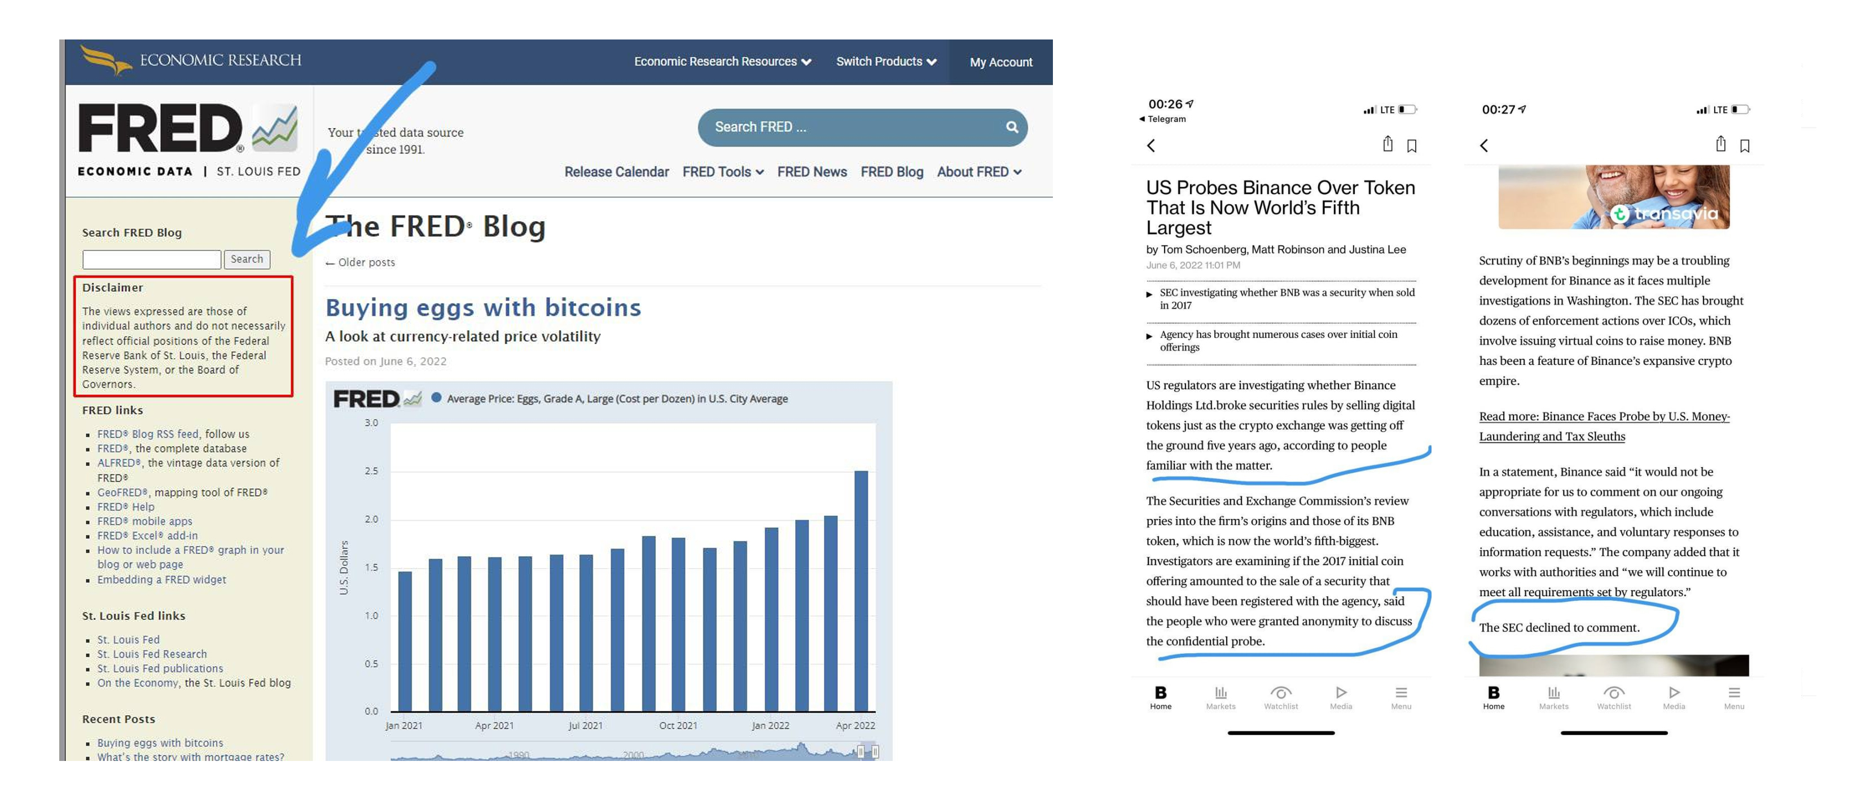This screenshot has width=1857, height=801.
Task: Tap bookmark icon in 00:27 phone screen
Action: tap(1745, 146)
